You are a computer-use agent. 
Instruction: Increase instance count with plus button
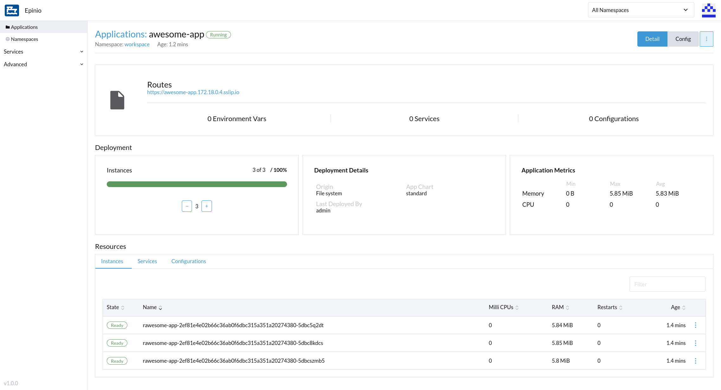(x=207, y=206)
